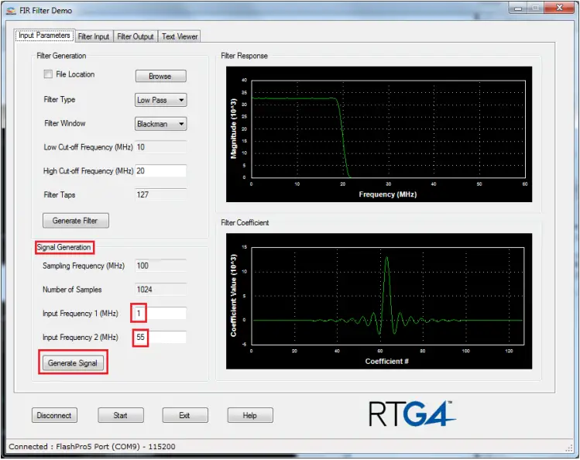Click the Browse button

(x=160, y=76)
